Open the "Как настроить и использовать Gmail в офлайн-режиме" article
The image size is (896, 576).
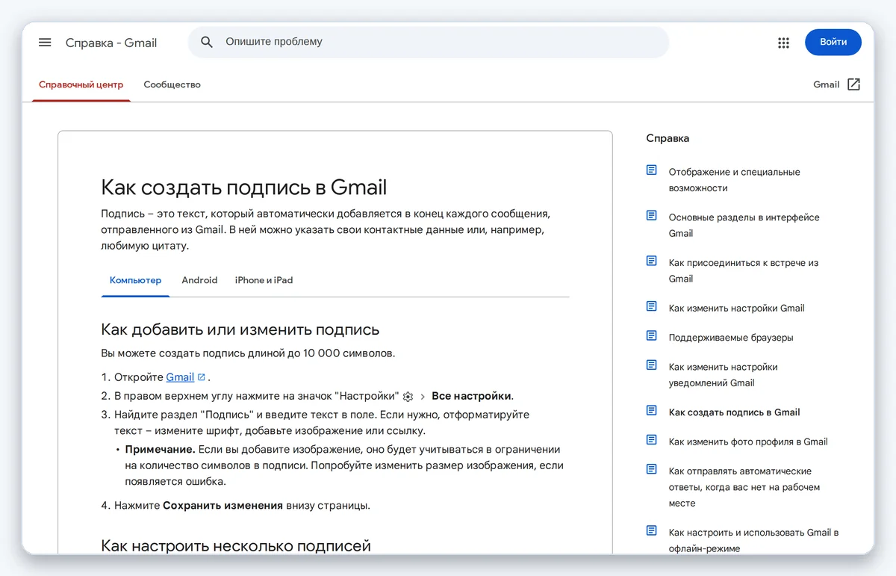click(753, 541)
